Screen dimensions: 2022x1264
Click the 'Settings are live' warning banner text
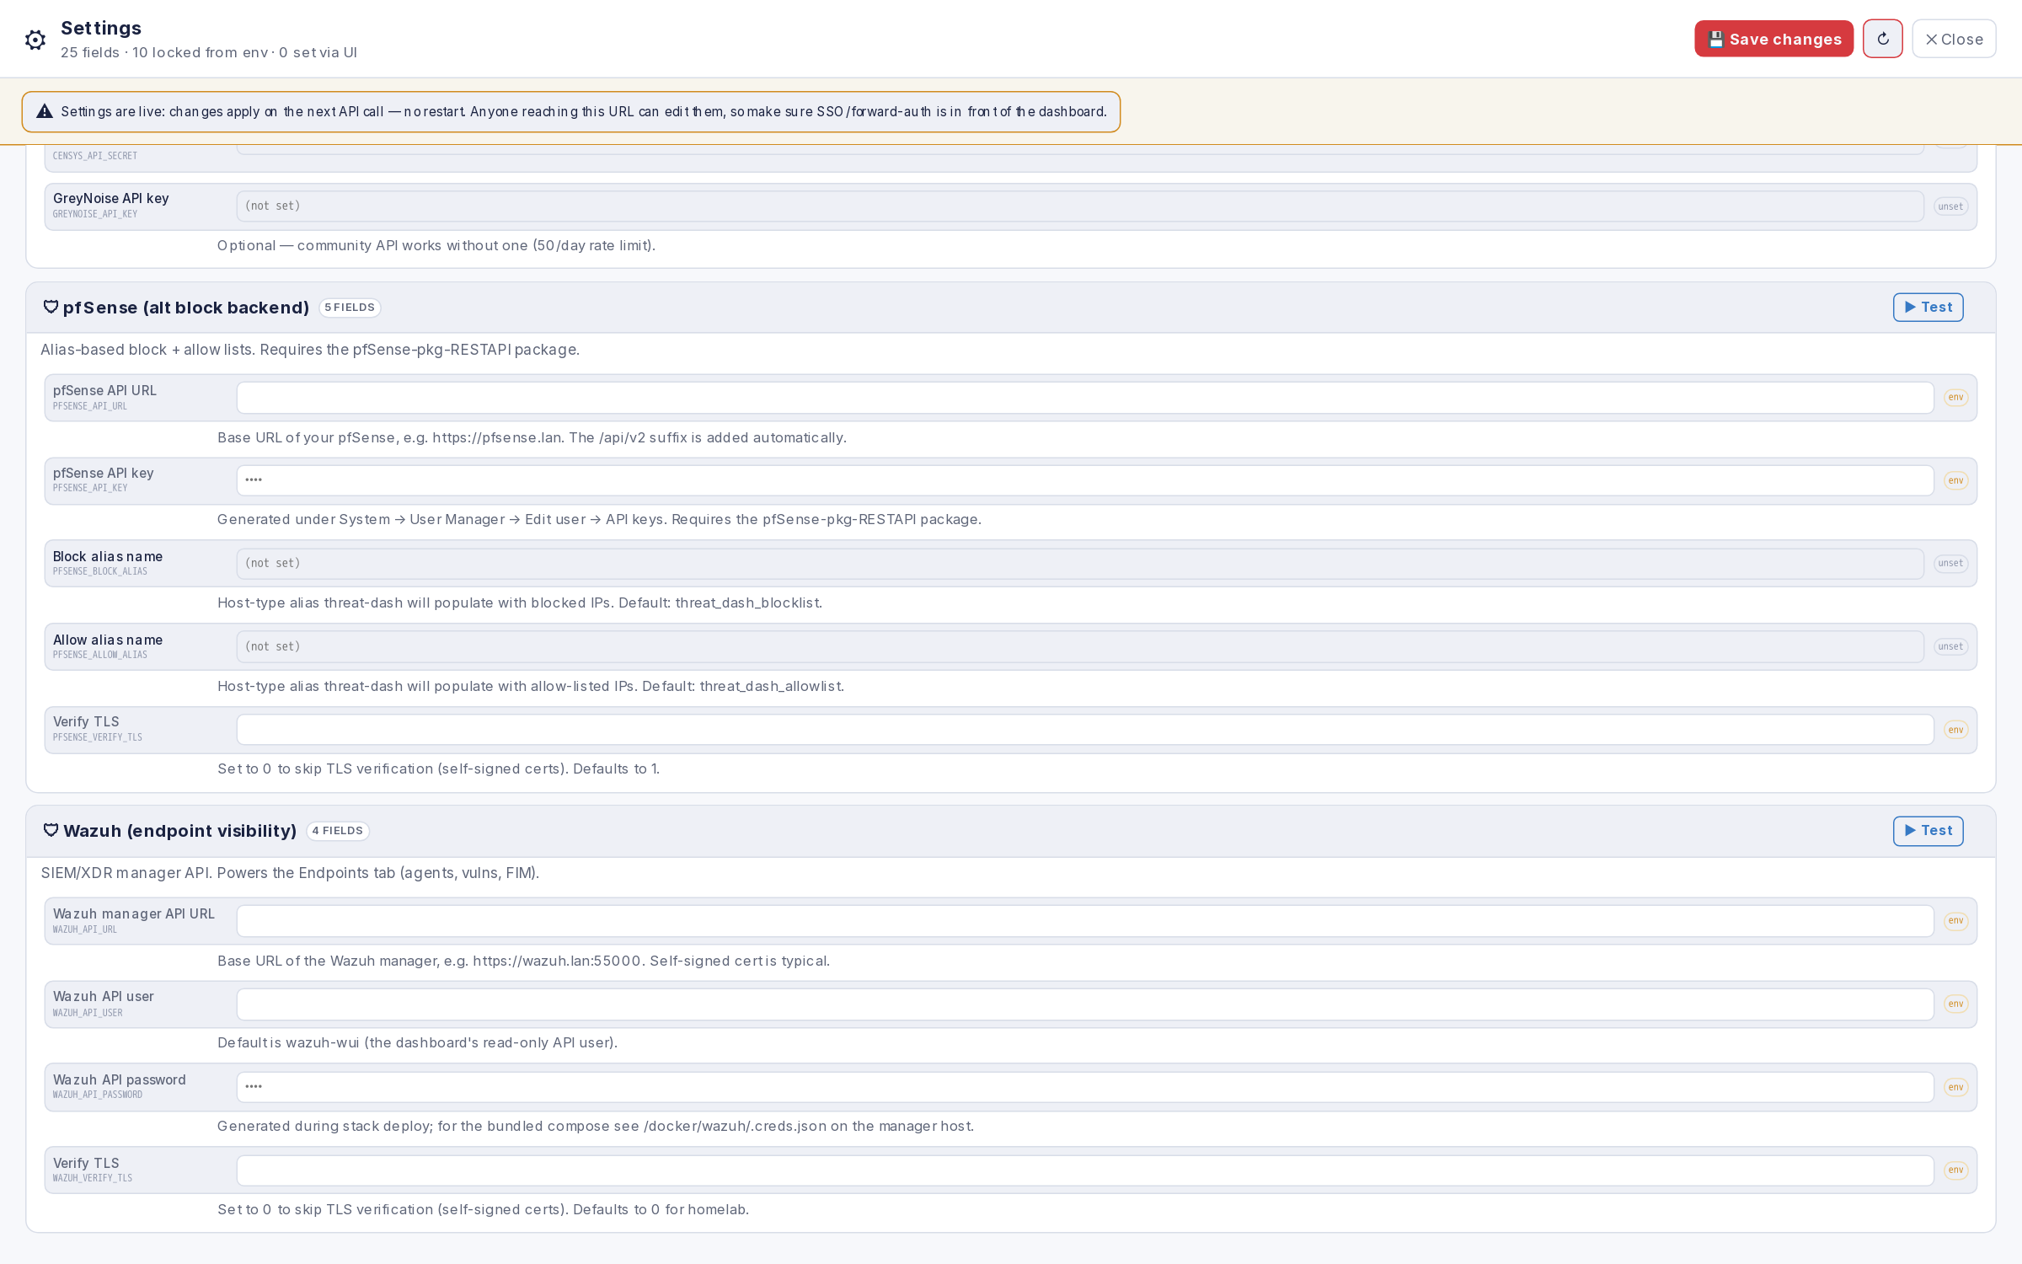click(x=584, y=111)
